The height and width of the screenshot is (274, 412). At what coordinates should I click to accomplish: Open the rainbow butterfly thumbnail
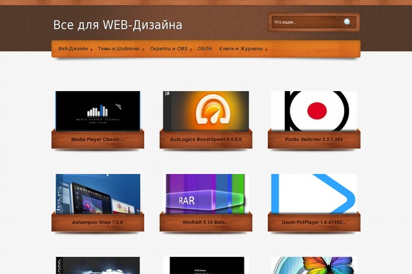pyautogui.click(x=314, y=265)
